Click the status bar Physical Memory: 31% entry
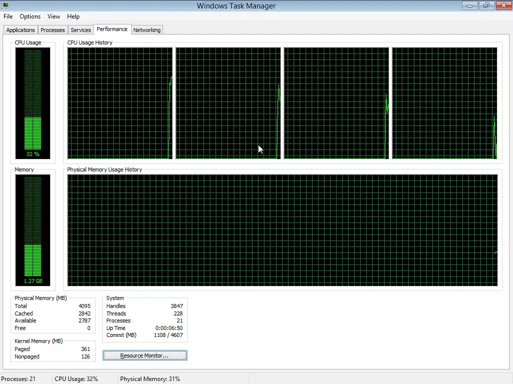The image size is (513, 384). coord(150,379)
